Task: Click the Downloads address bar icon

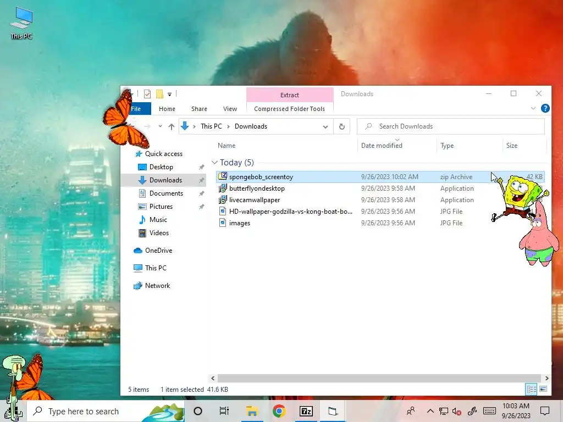Action: (185, 126)
